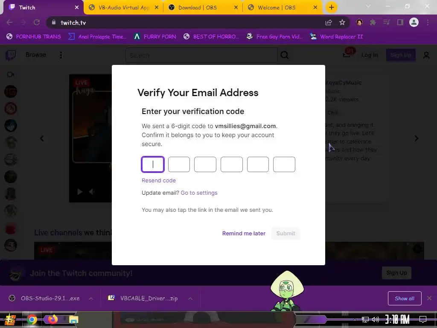The image size is (437, 328).
Task: Click the share page icon in address bar
Action: coord(329,23)
